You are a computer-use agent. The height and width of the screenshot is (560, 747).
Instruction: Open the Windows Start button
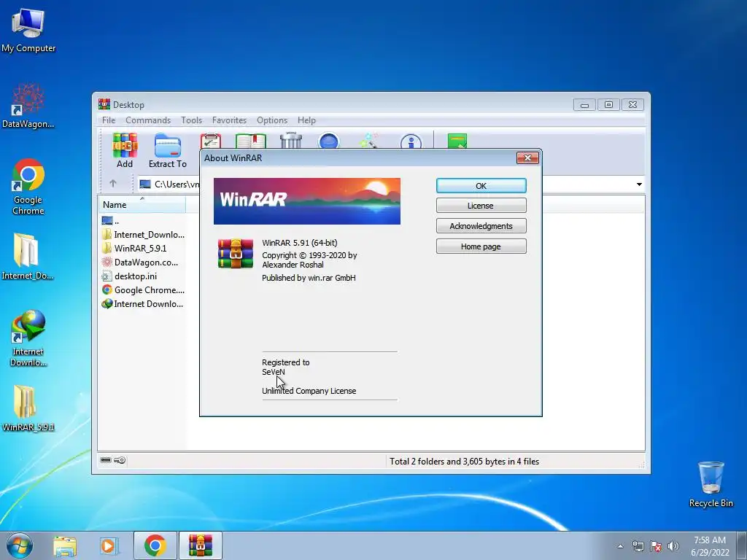tap(20, 545)
